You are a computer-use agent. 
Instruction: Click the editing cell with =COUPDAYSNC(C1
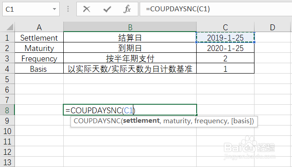point(130,110)
